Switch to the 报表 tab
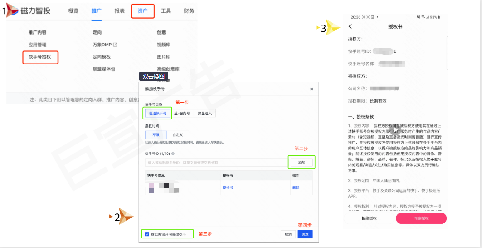 (x=120, y=11)
